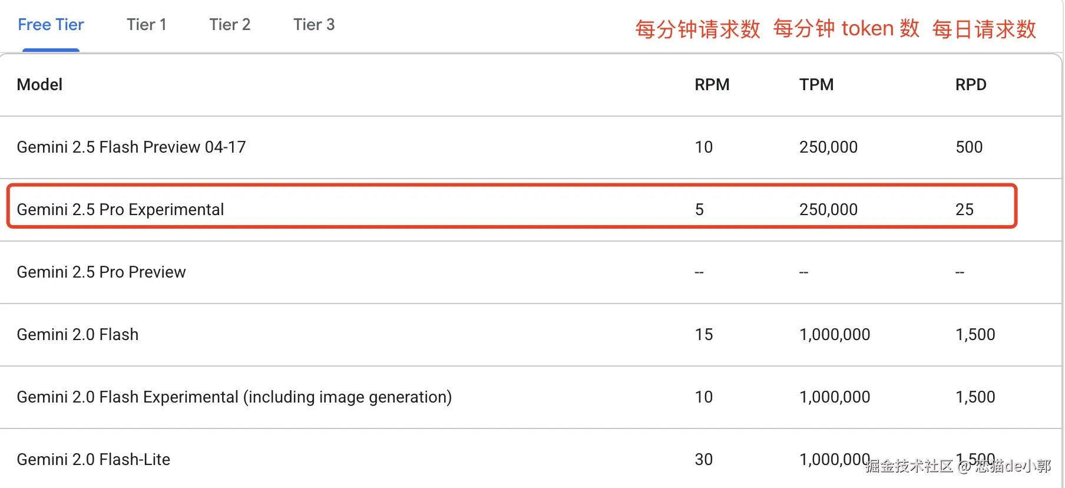Select the Gemini 2.5 Flash Preview 04-17 row name
This screenshot has width=1065, height=488.
click(131, 147)
